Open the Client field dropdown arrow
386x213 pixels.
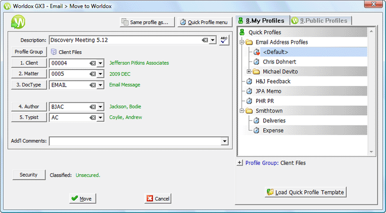pos(100,63)
